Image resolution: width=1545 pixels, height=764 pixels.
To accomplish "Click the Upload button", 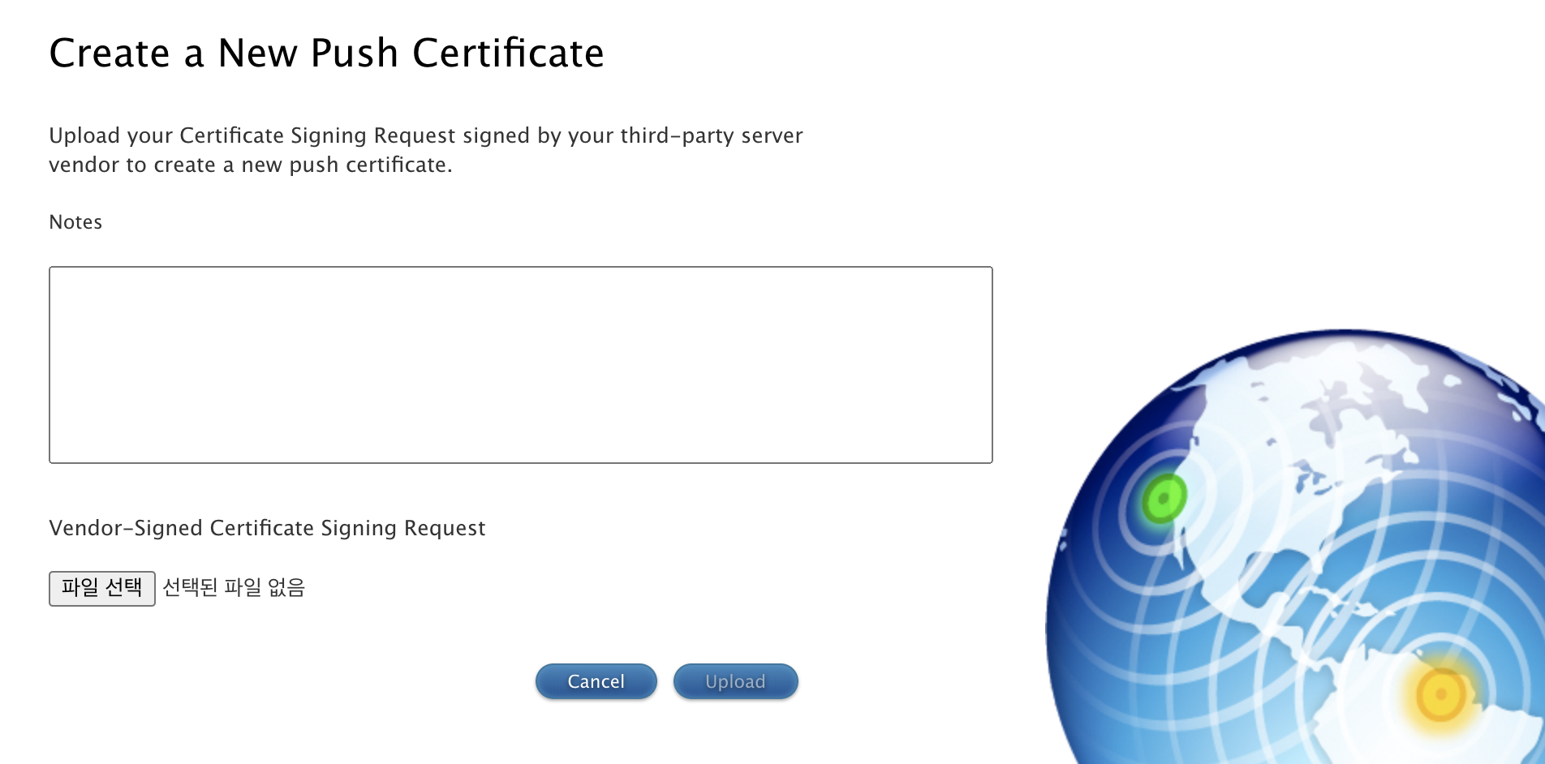I will tap(735, 681).
